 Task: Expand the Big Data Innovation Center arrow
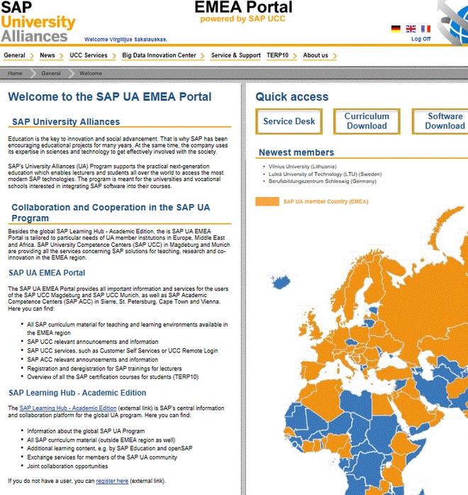202,56
